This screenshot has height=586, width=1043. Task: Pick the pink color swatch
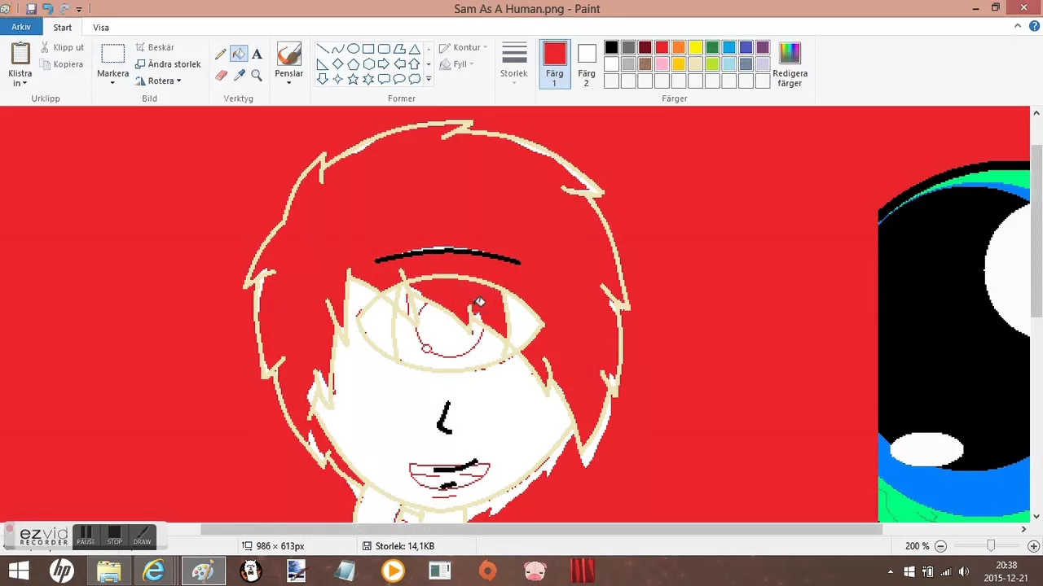tap(662, 64)
